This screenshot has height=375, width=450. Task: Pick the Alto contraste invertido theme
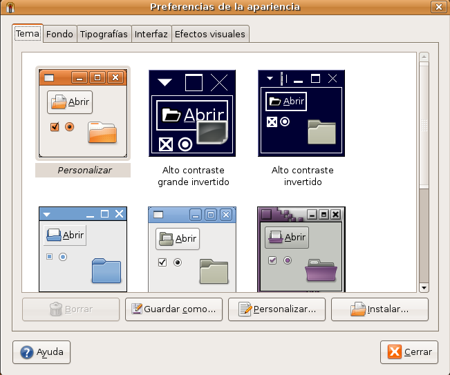point(301,113)
